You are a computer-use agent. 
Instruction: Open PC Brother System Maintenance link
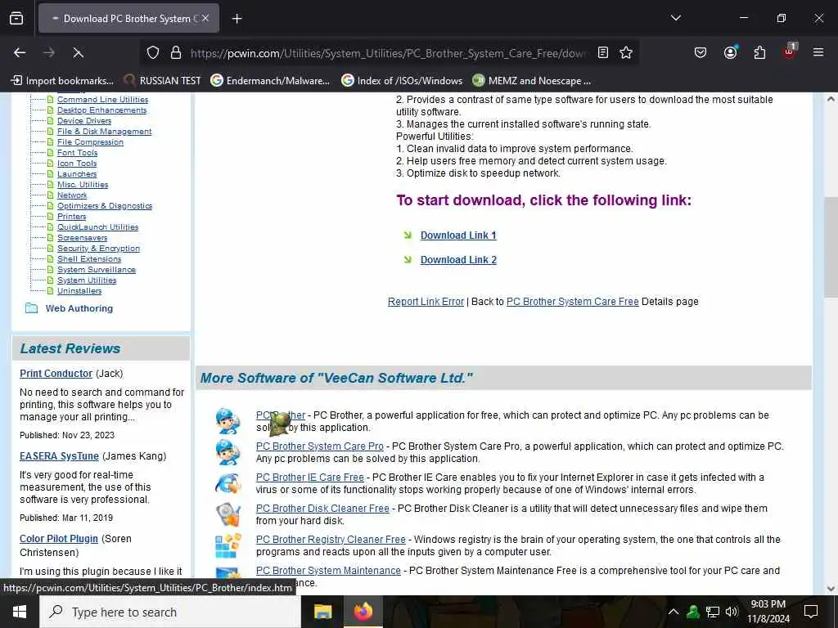click(328, 570)
